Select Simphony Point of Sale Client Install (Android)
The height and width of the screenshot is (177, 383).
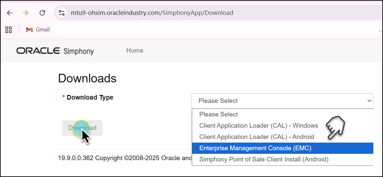(x=264, y=159)
